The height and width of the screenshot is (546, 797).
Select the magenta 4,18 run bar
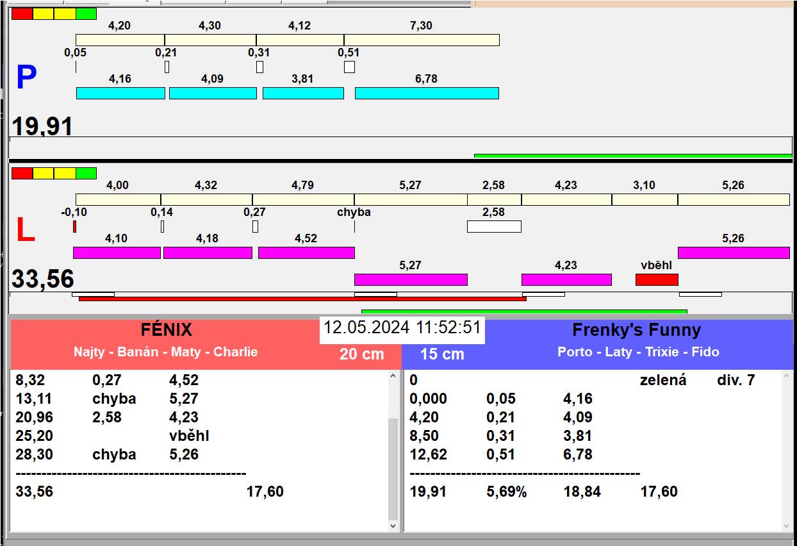(x=208, y=252)
